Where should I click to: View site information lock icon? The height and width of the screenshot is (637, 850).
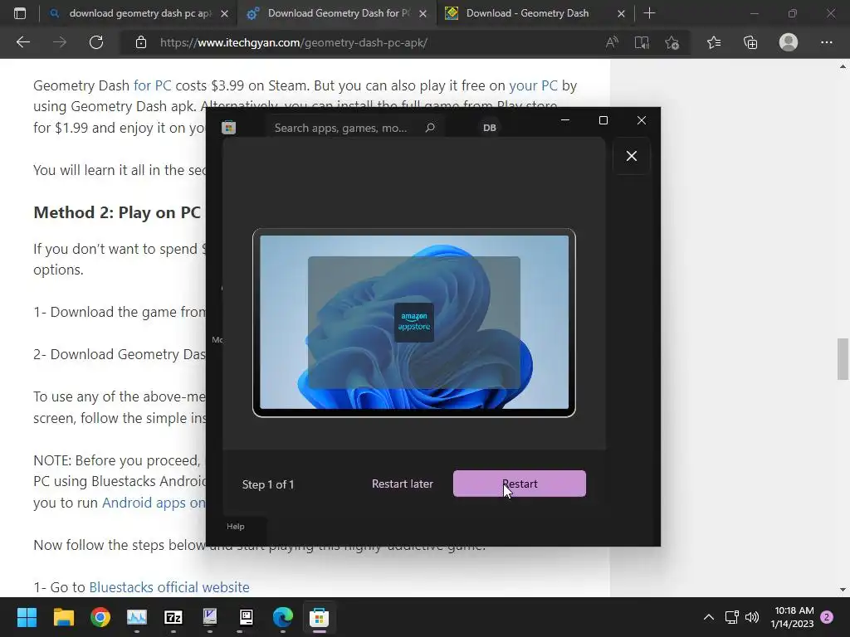(x=141, y=42)
